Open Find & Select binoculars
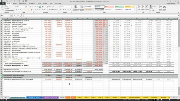Image resolution: width=180 pixels, height=101 pixels. tap(164, 8)
